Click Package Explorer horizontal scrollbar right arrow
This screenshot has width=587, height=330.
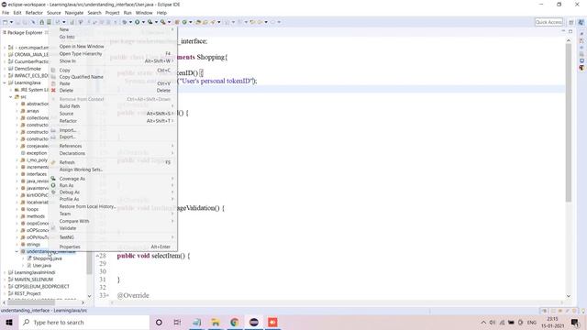tap(83, 302)
